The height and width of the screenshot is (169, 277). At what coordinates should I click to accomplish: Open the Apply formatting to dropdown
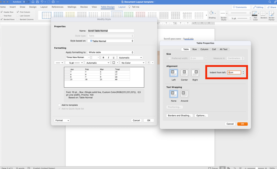(111, 52)
